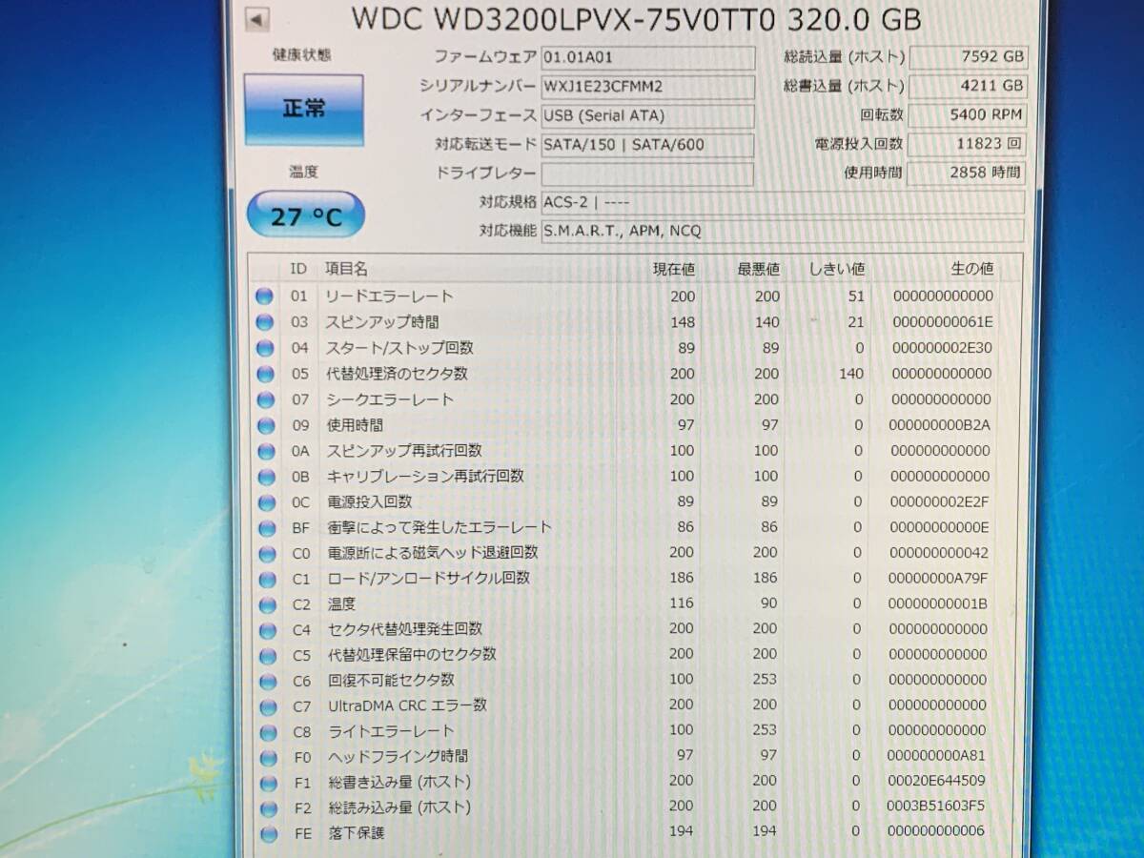Select リードエラーレート attribute name
This screenshot has width=1144, height=858.
[x=389, y=296]
